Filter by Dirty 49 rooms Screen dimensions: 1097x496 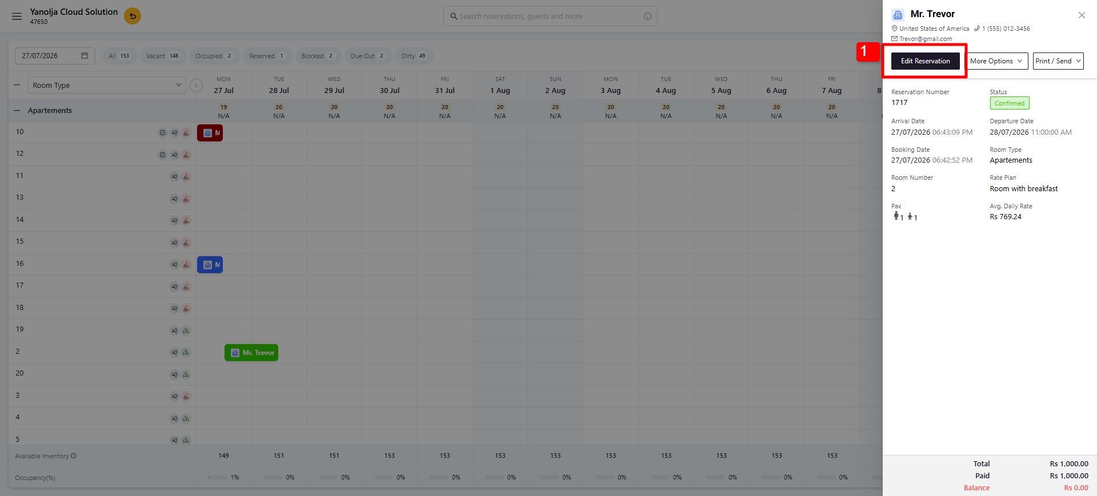click(414, 56)
